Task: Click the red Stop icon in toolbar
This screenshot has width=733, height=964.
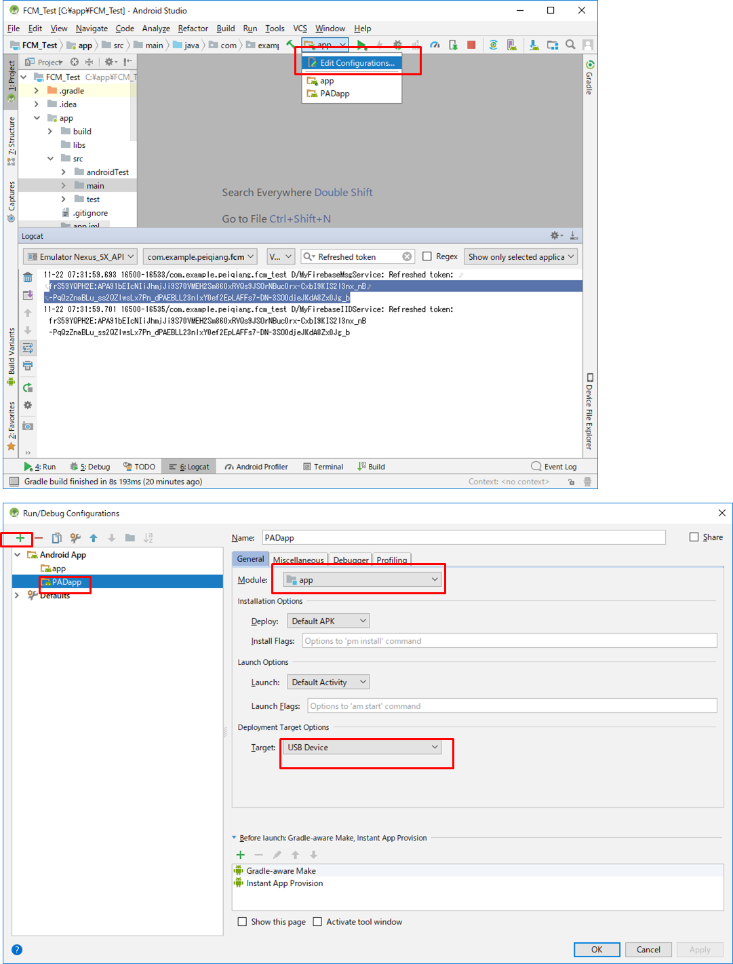Action: click(471, 45)
